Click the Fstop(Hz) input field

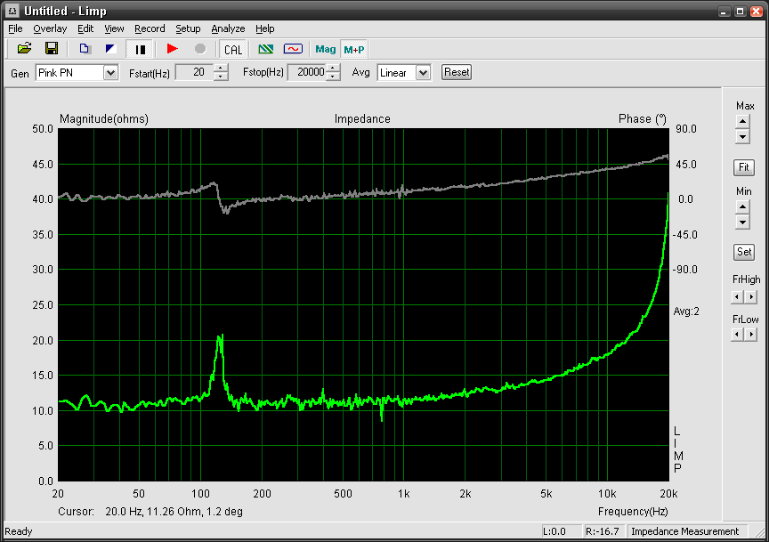click(x=307, y=73)
